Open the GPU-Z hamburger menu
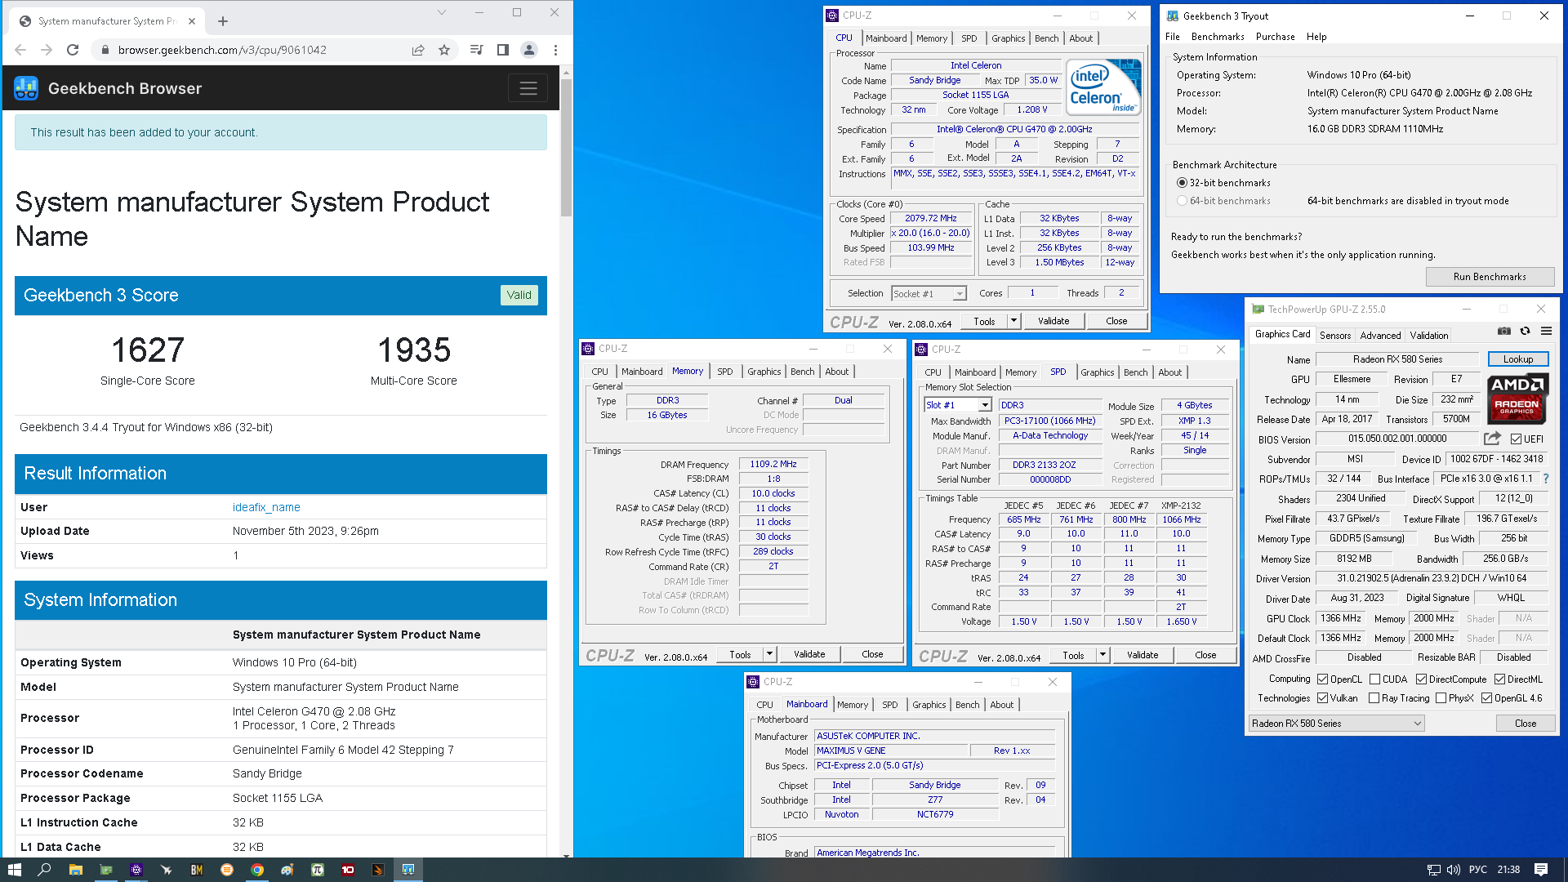 [x=1546, y=331]
